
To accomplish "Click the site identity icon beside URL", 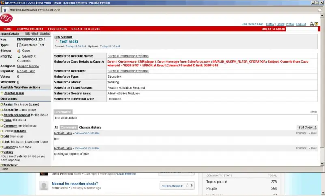I will [x=5, y=10].
